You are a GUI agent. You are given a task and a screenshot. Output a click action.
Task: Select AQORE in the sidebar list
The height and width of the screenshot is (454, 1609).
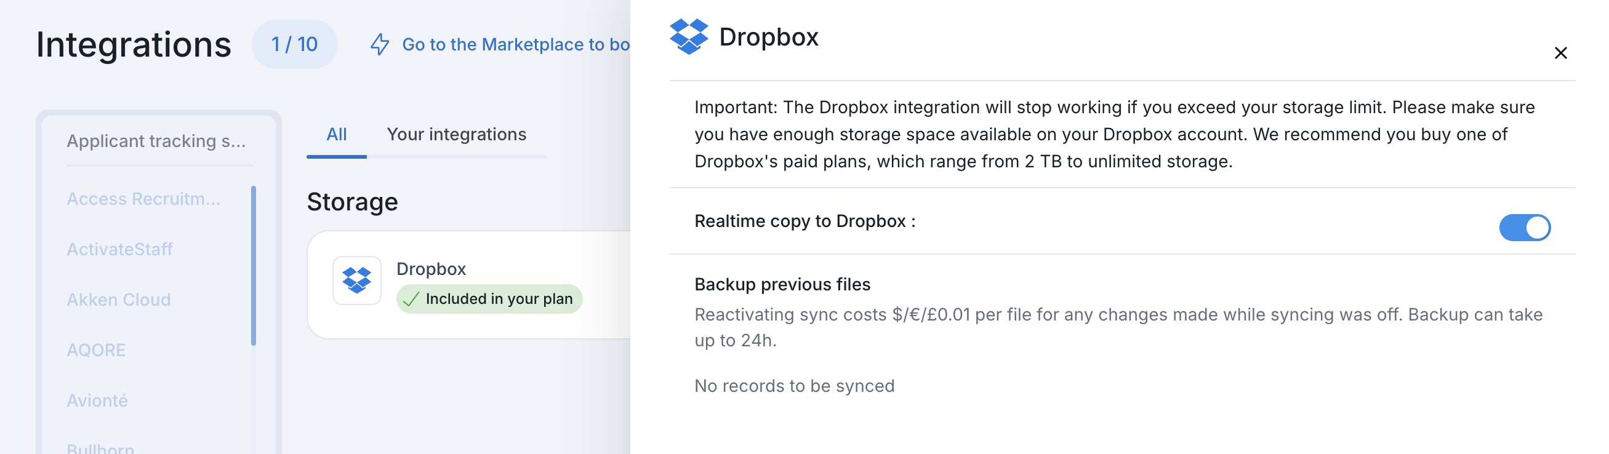point(96,349)
